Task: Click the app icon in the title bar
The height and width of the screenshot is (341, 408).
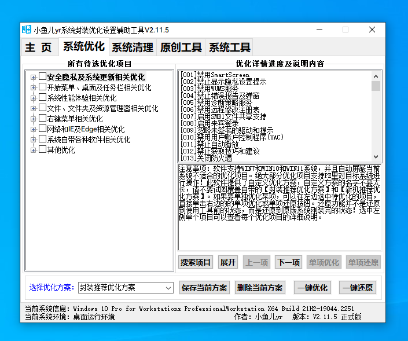Action: (x=27, y=30)
